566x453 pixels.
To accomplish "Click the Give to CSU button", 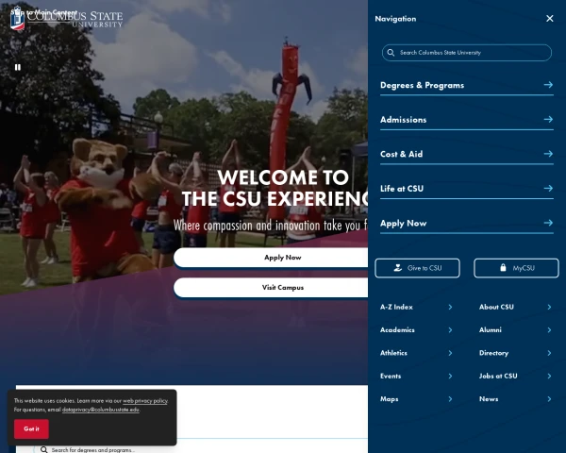I will pyautogui.click(x=417, y=268).
